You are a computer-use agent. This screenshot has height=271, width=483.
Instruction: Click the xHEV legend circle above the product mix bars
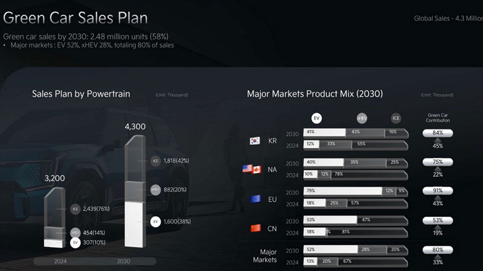click(x=361, y=118)
